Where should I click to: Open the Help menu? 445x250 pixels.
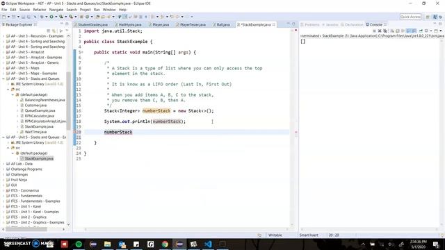[x=122, y=10]
